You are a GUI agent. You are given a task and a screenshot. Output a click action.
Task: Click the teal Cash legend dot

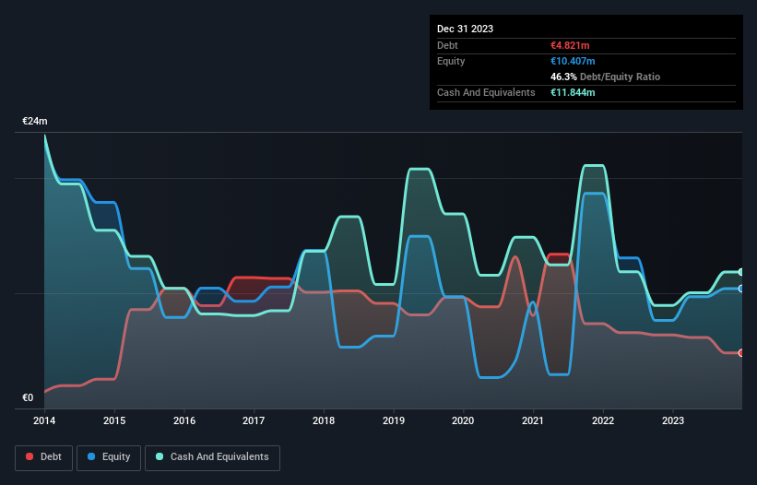160,456
